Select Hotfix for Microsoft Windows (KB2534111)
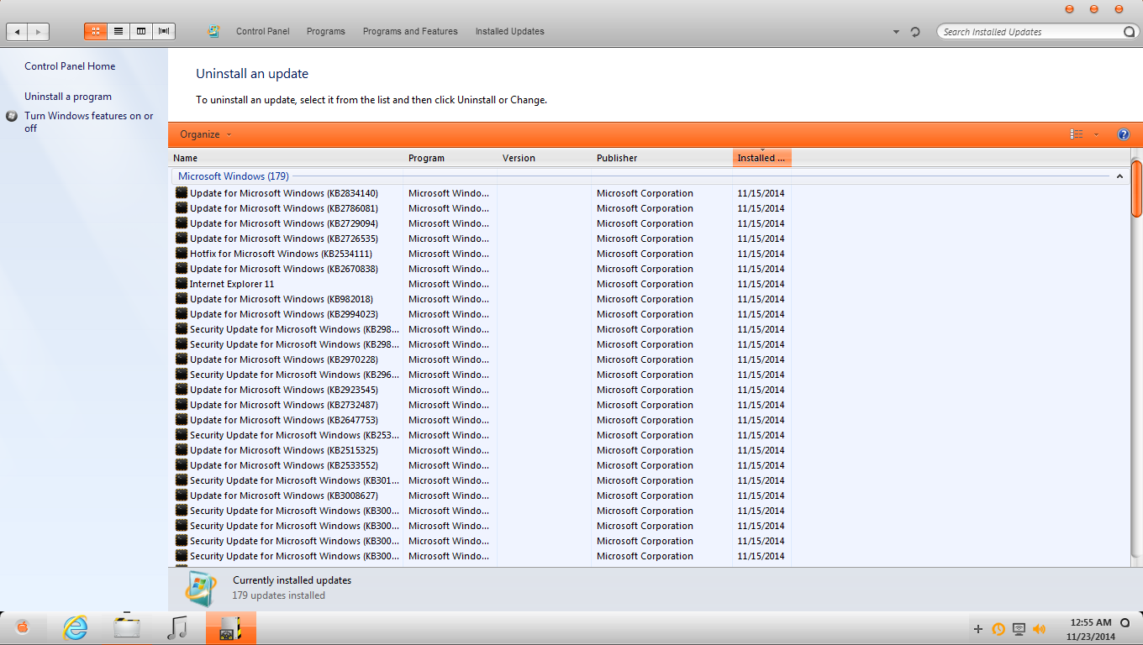 point(281,254)
